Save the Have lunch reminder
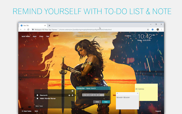 106,102
